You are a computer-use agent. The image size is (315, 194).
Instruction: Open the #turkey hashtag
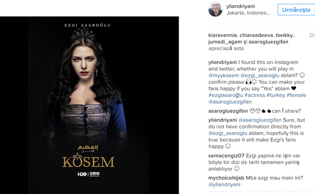276,95
